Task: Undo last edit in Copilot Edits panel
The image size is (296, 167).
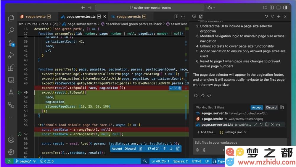Action: [266, 17]
